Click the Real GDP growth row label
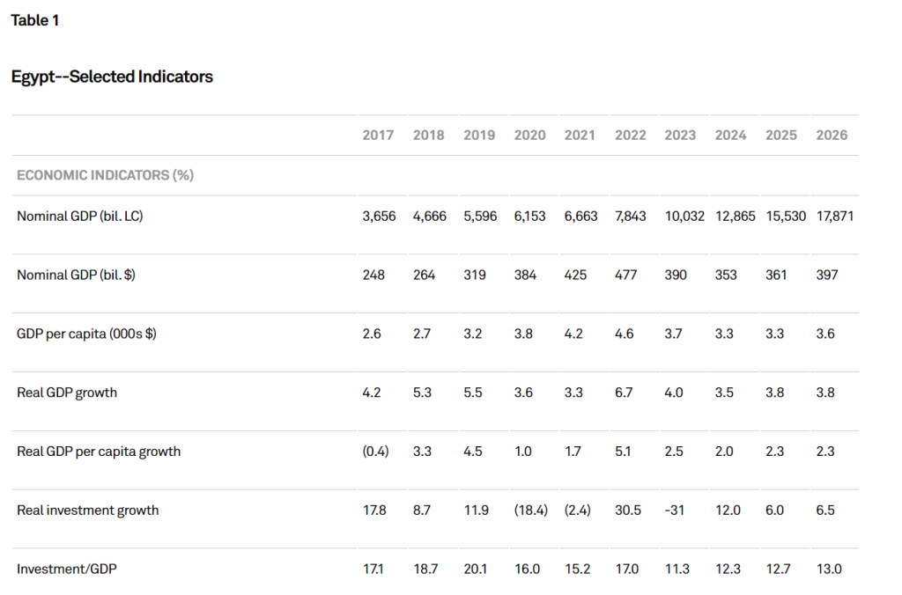This screenshot has height=595, width=902. click(67, 393)
